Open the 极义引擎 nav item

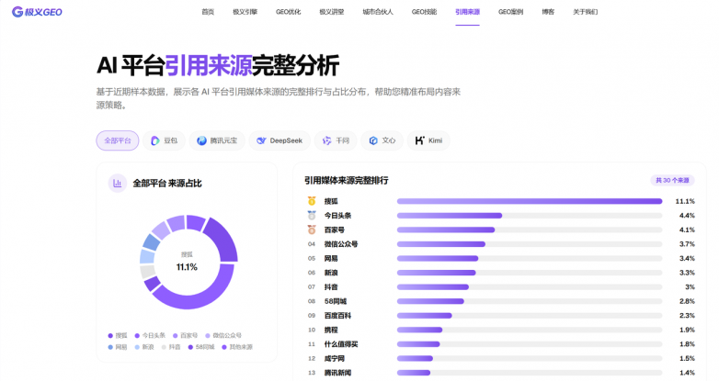coord(245,12)
